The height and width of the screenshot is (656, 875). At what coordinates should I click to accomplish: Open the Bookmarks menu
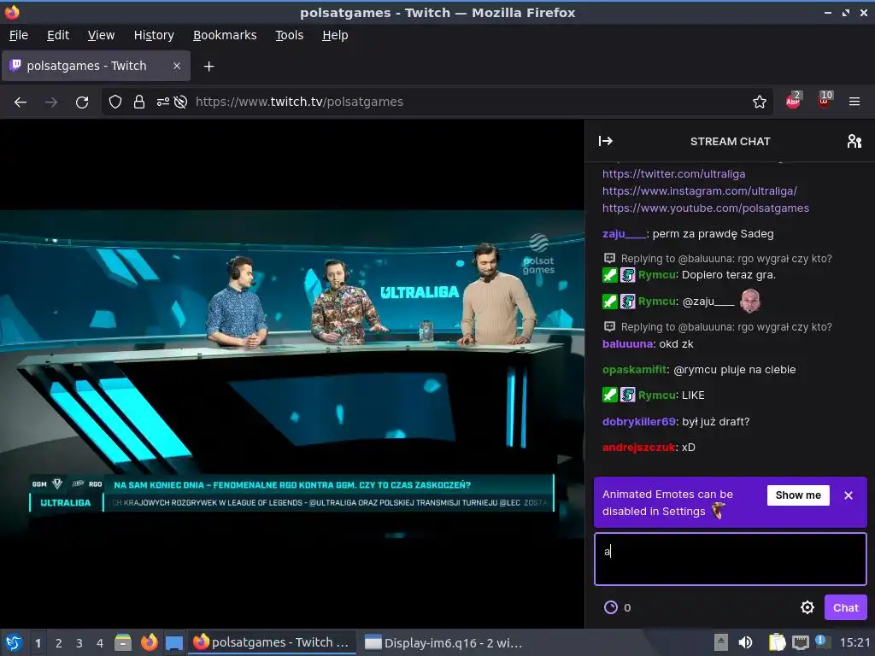pos(225,35)
